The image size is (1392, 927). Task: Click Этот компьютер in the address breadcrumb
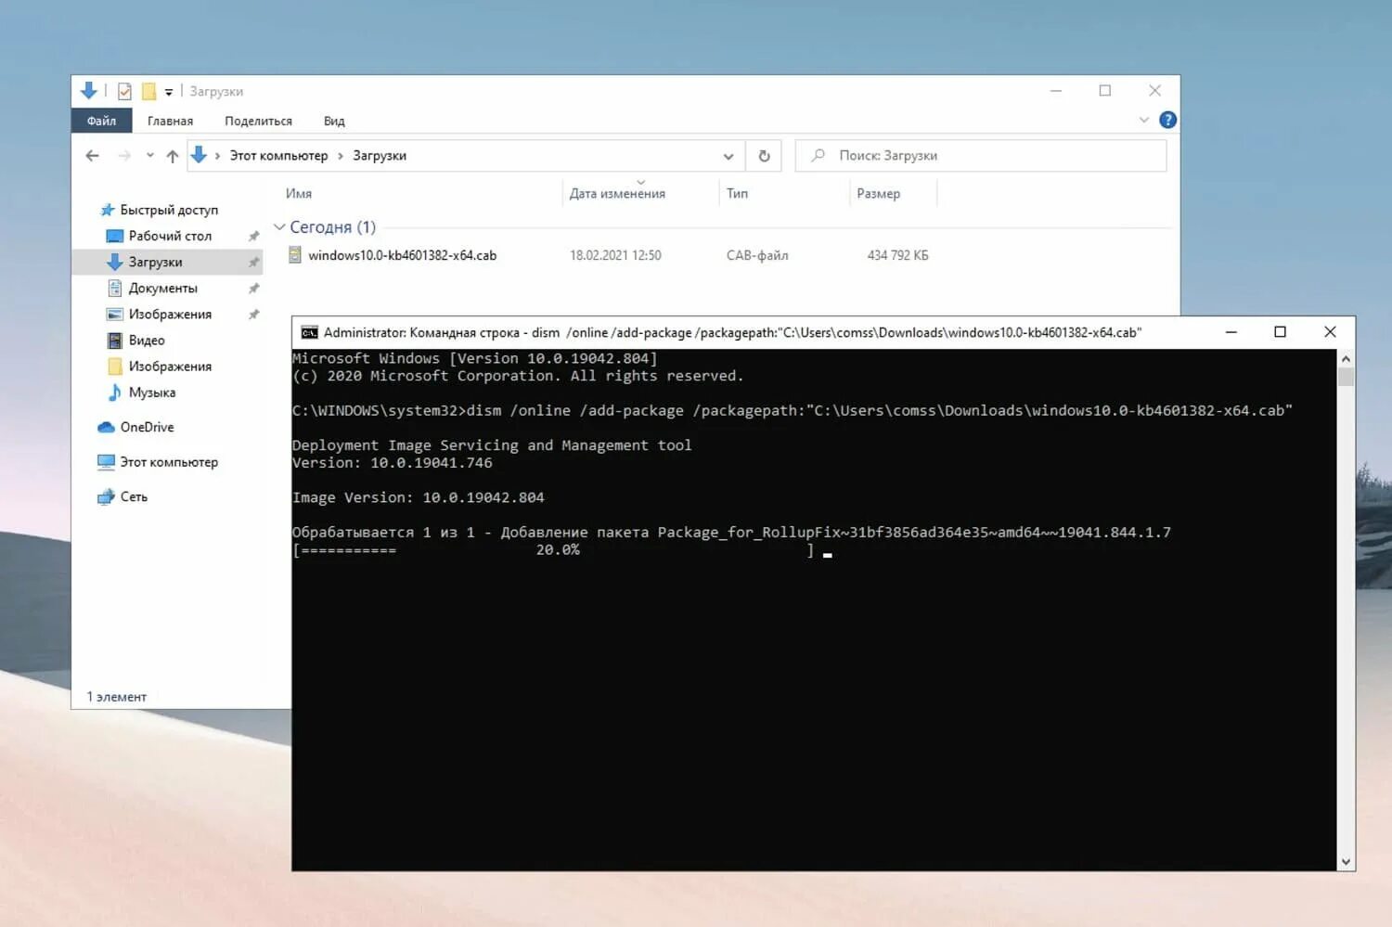(x=278, y=156)
